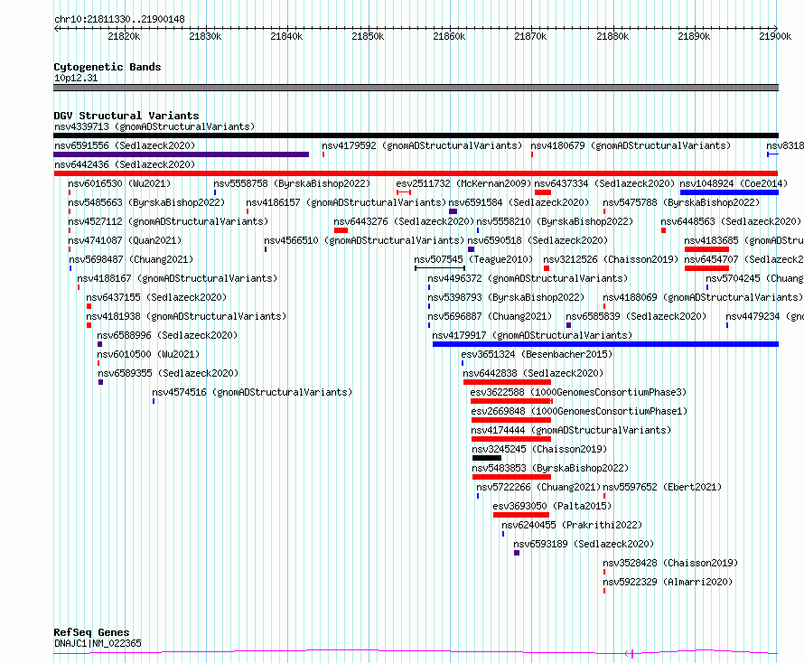Image resolution: width=804 pixels, height=663 pixels.
Task: Click nsv5922329 (Almarri2020) label
Action: coord(668,582)
